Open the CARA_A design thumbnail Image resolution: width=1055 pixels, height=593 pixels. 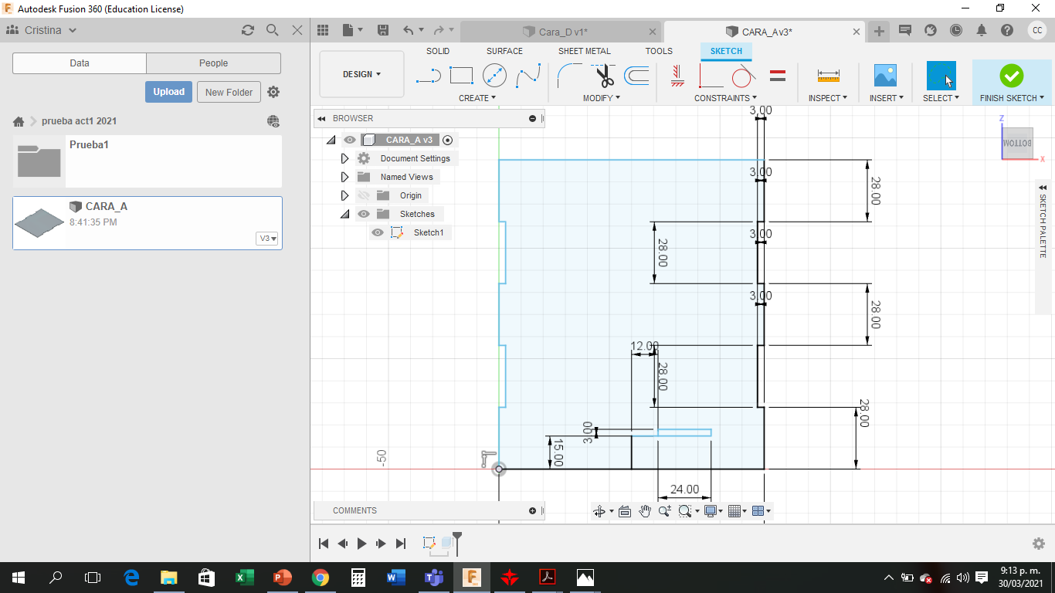[39, 223]
